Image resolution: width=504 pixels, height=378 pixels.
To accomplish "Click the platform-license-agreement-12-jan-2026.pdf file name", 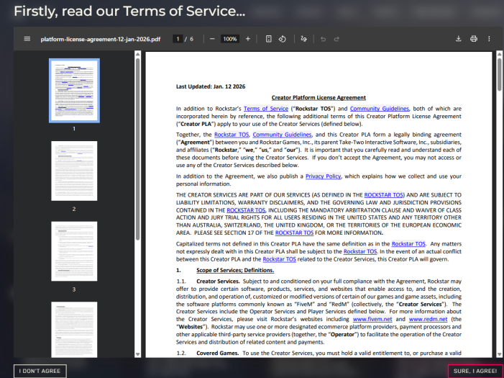I will 100,40.
